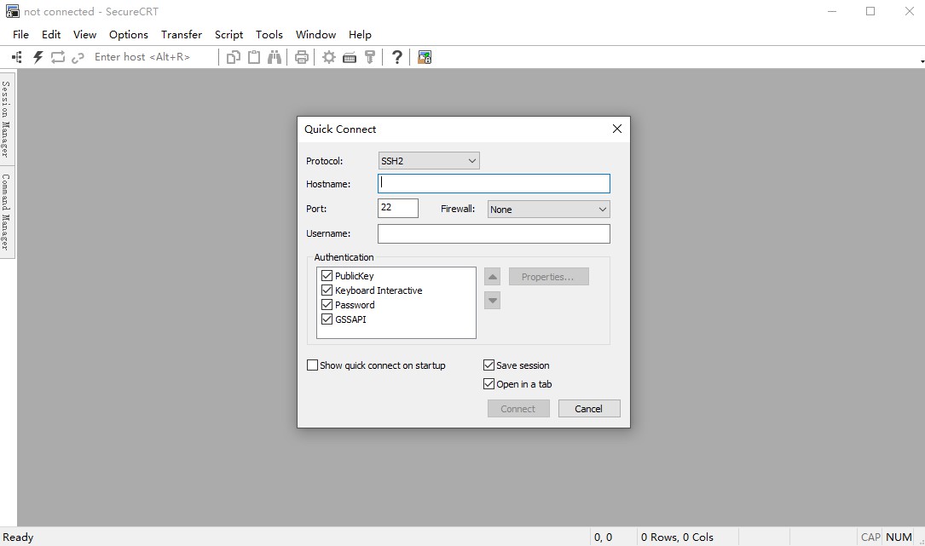Screen dimensions: 925x546
Task: Click the Cancel button
Action: click(589, 409)
